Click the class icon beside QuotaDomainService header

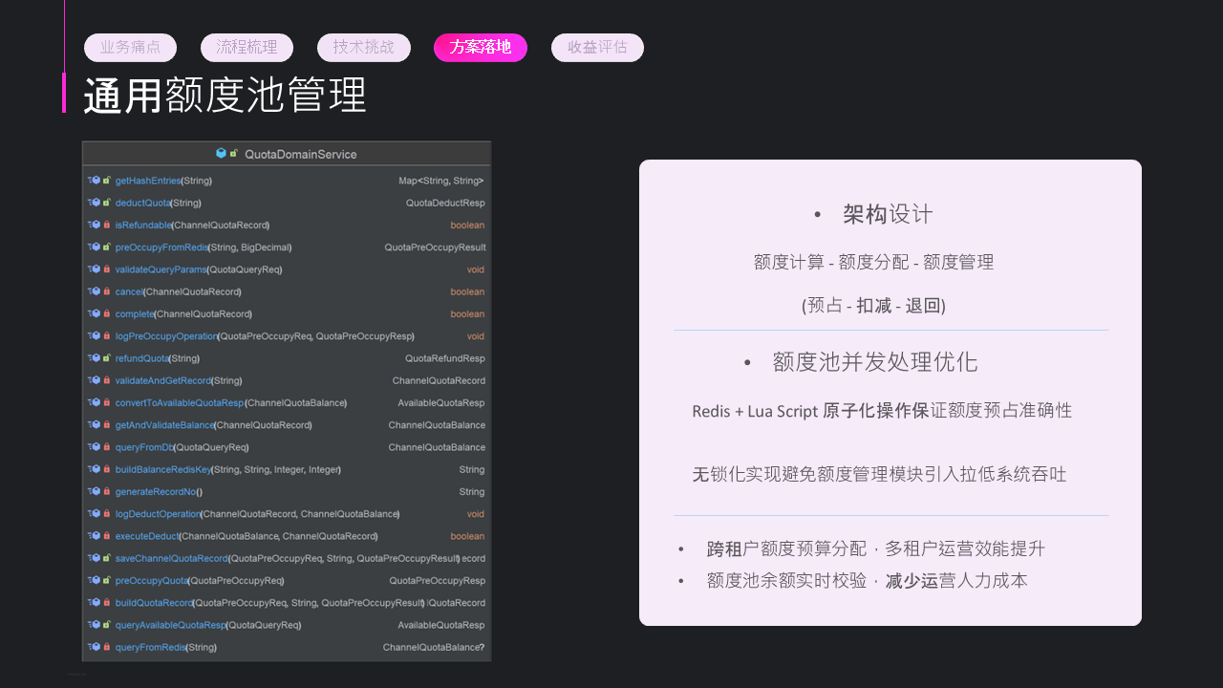pos(222,153)
